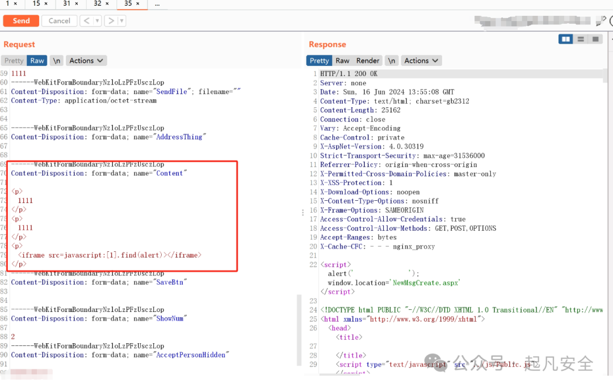
Task: Open Request Actions dropdown
Action: [86, 61]
